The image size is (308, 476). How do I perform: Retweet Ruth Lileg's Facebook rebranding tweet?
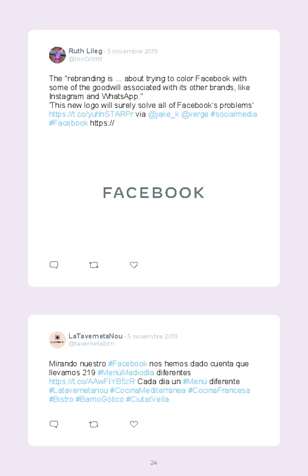pos(94,265)
